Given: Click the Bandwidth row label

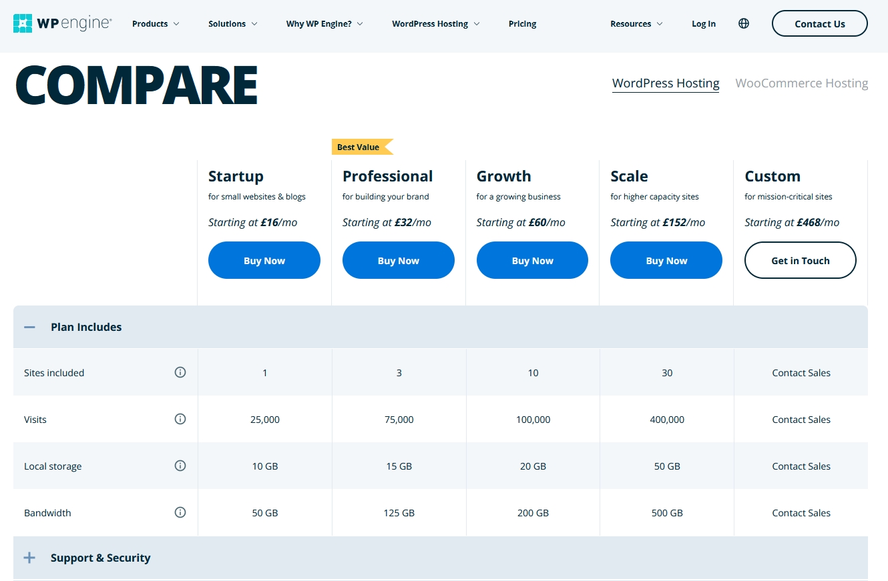Looking at the screenshot, I should pos(47,513).
